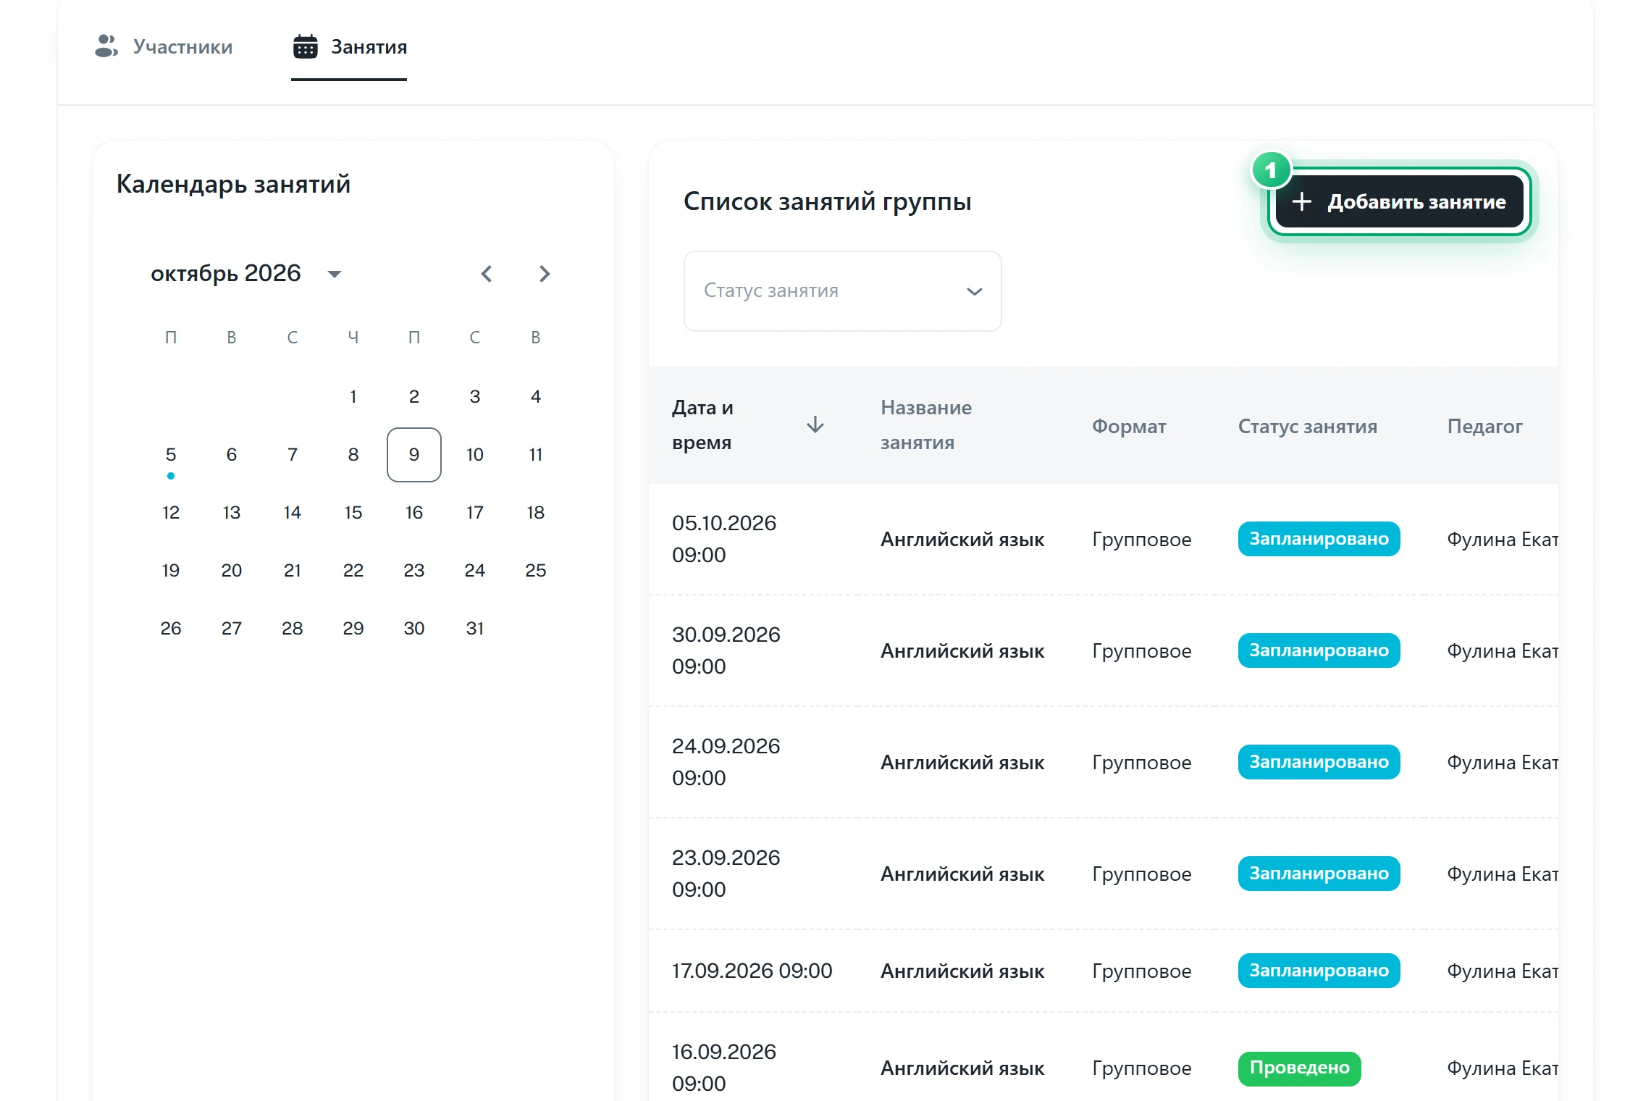Viewport: 1651px width, 1101px height.
Task: Click Запланировано badge for 17.09.2026
Action: point(1319,971)
